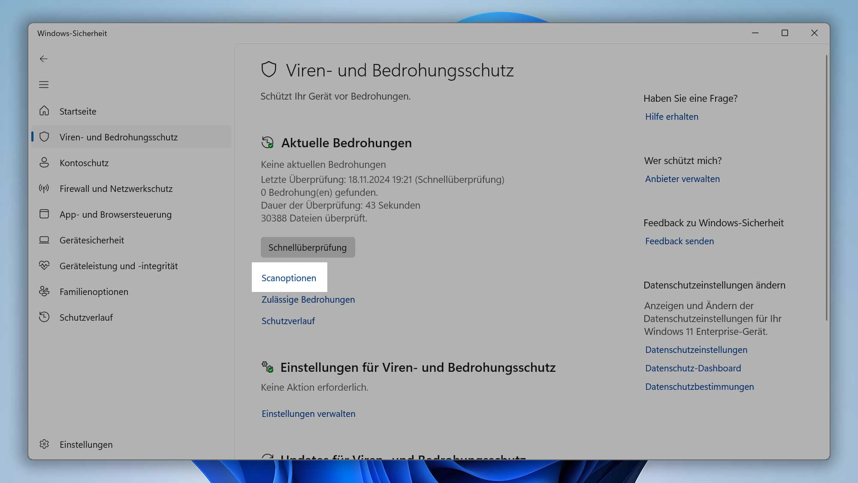Click Einstellungen verwalten link
Image resolution: width=858 pixels, height=483 pixels.
(x=308, y=413)
